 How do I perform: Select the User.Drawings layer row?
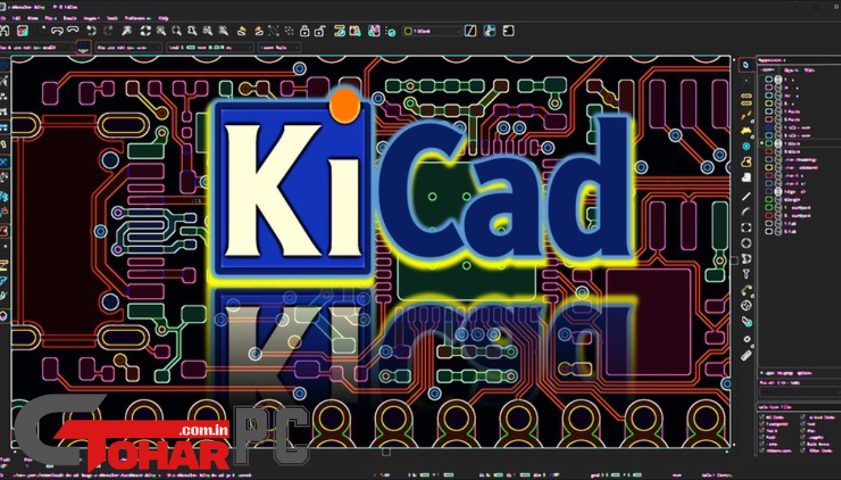pos(798,159)
